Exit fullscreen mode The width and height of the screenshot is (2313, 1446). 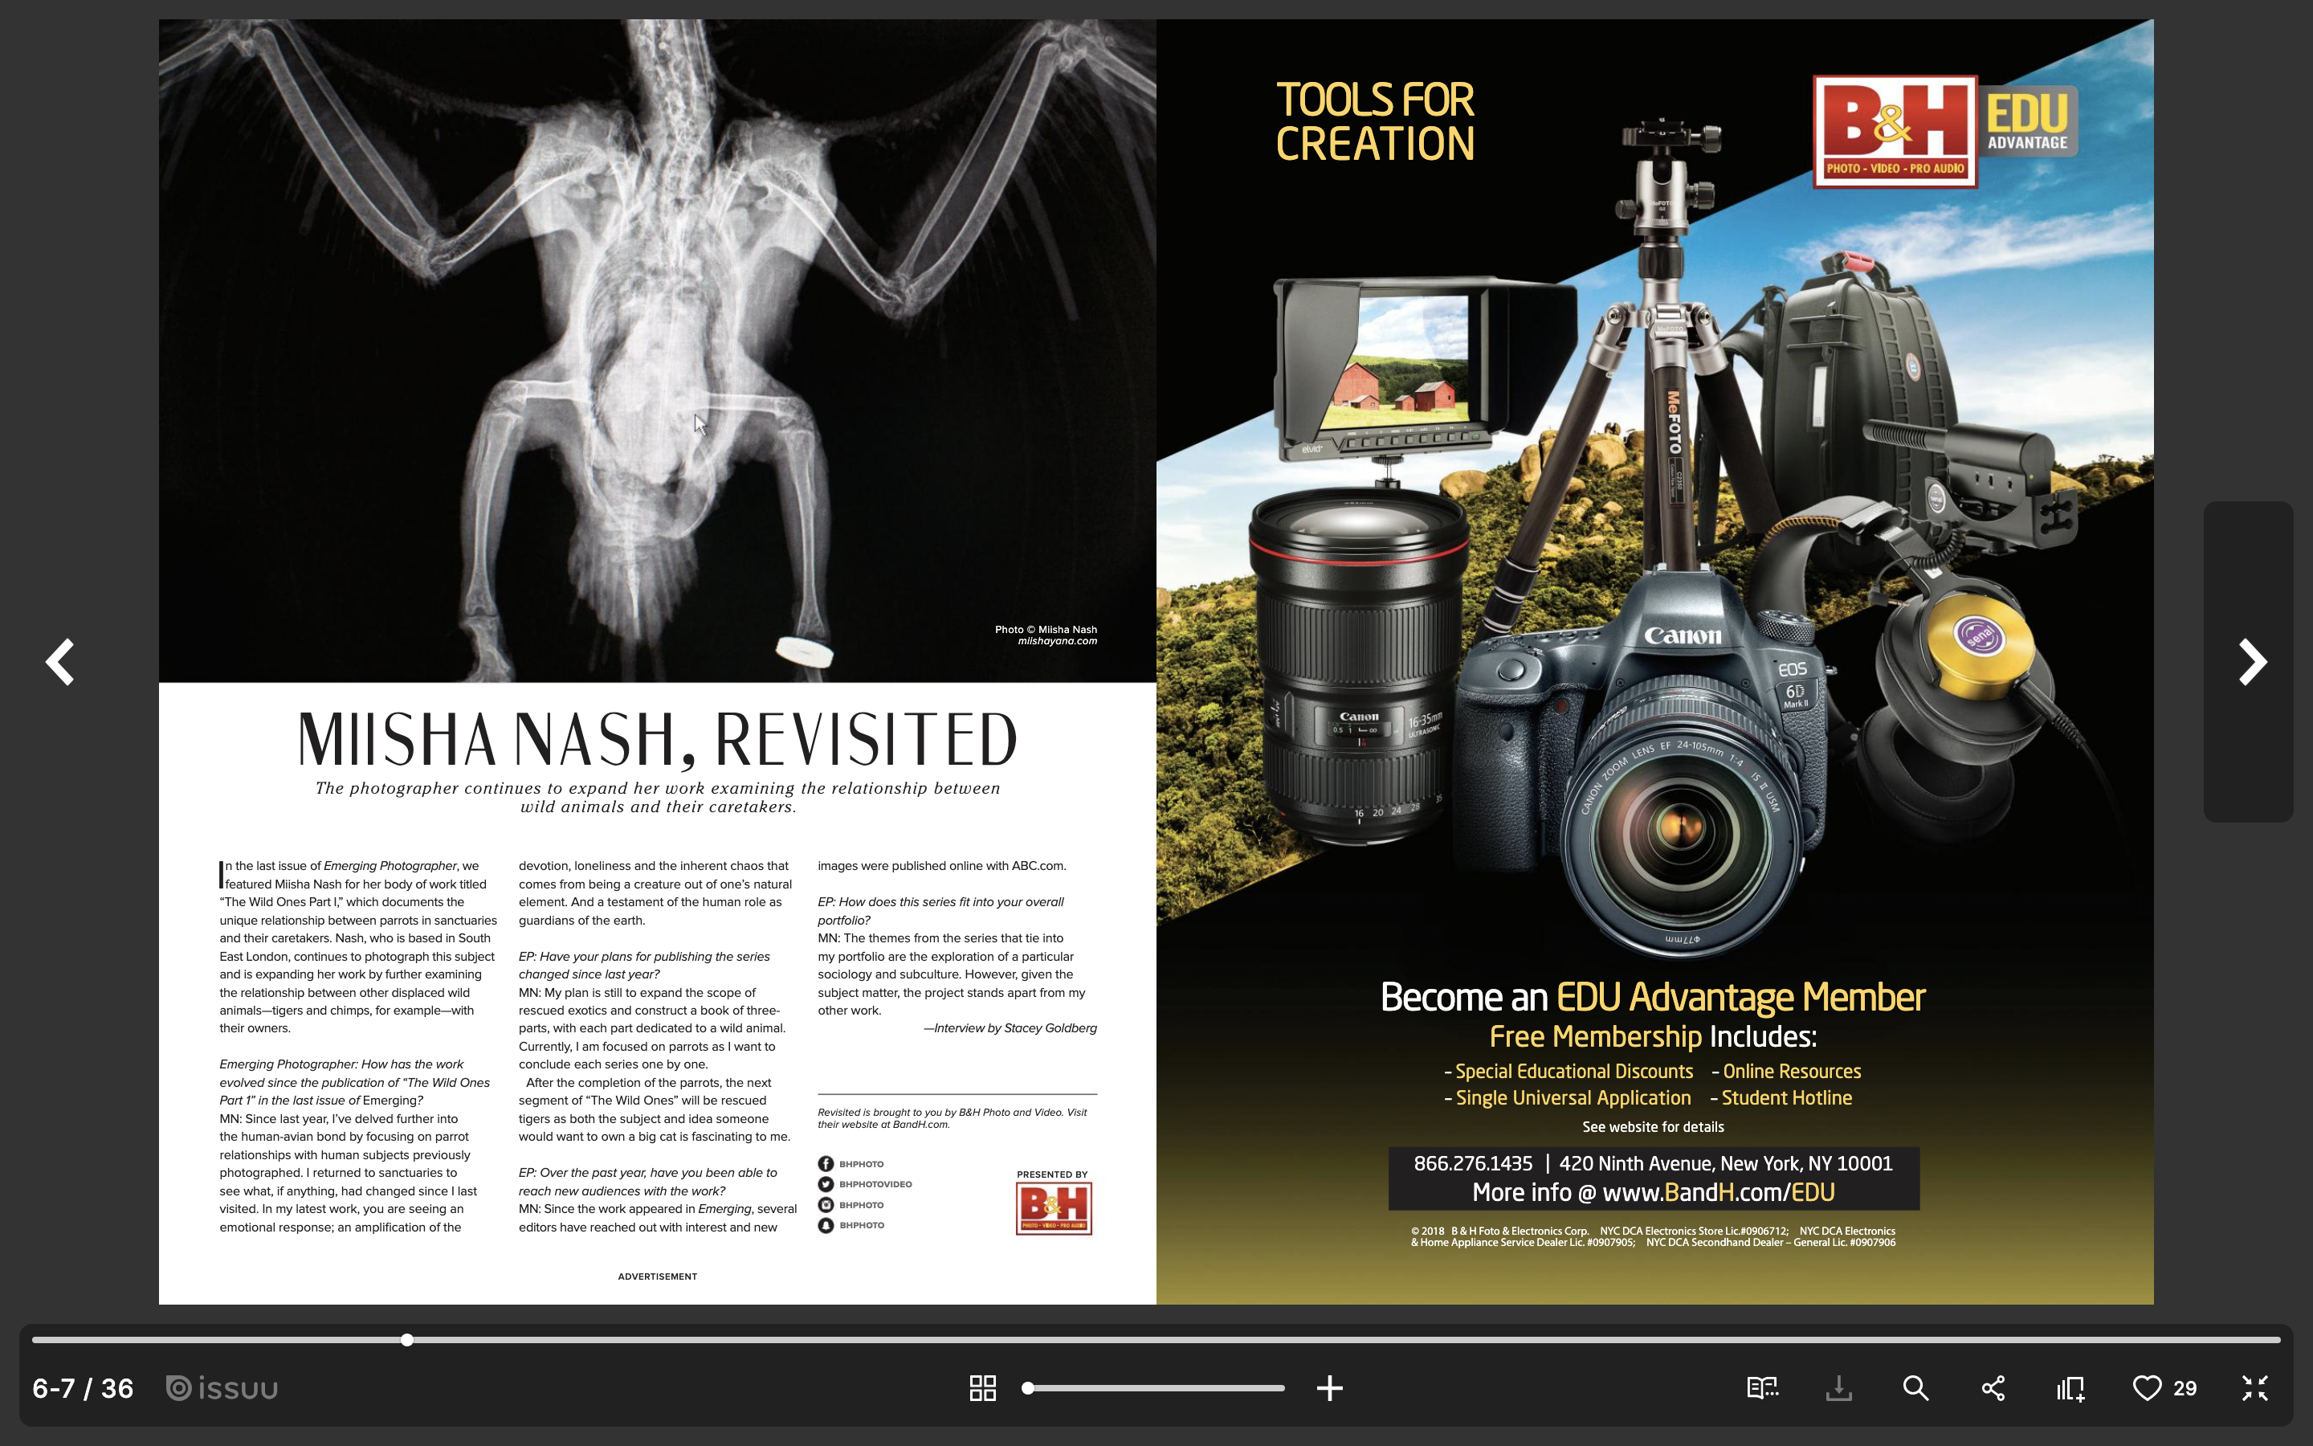2254,1387
